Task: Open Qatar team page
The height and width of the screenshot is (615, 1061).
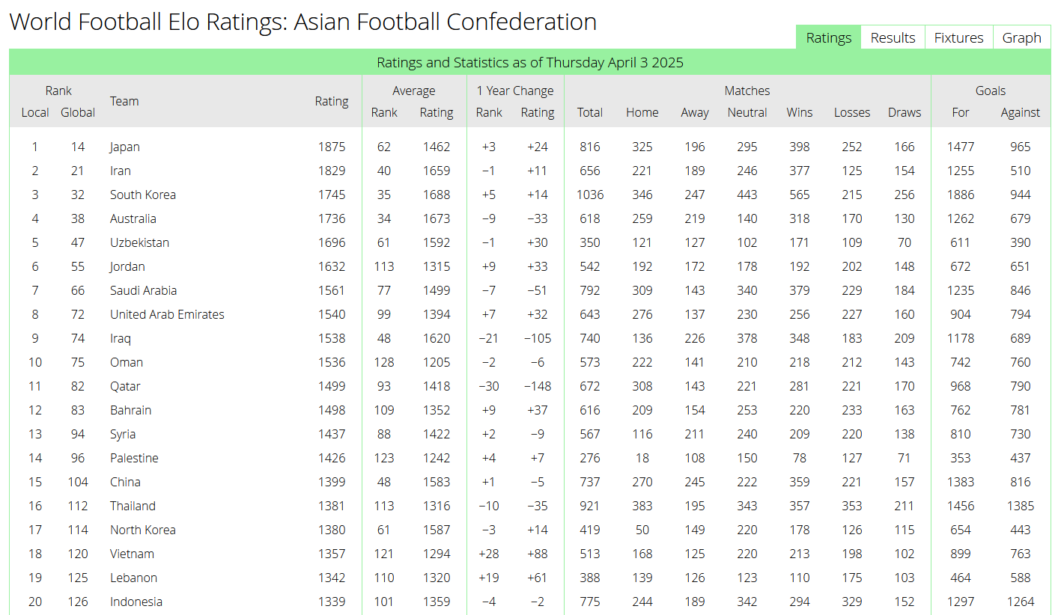Action: [x=125, y=386]
